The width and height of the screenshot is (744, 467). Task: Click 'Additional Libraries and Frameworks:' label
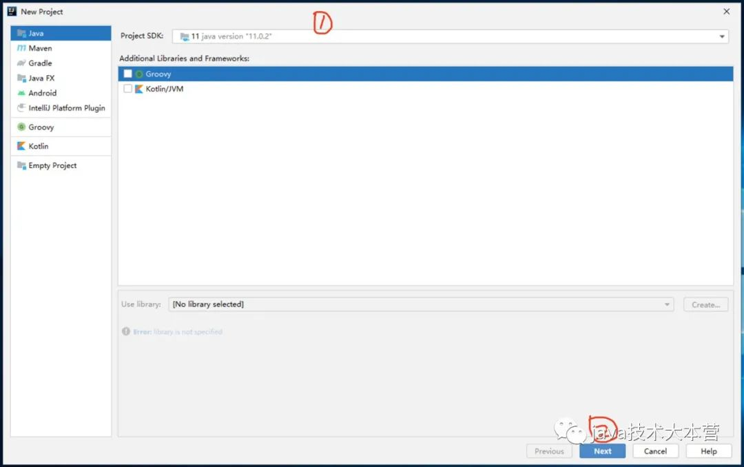pyautogui.click(x=184, y=59)
